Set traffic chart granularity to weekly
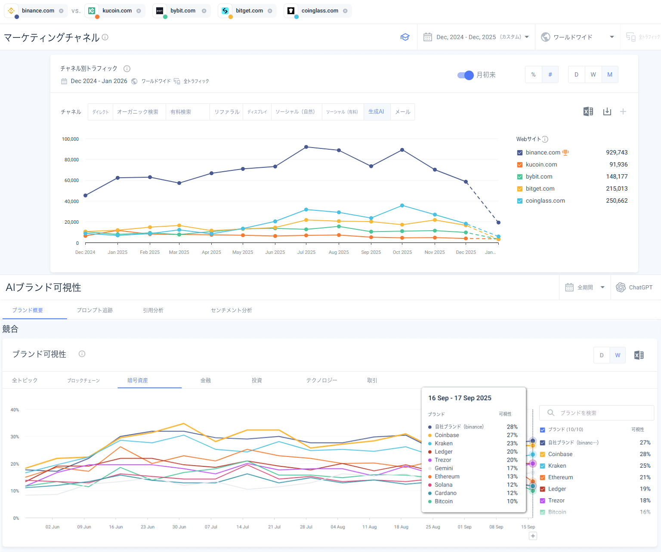The width and height of the screenshot is (661, 552). coord(593,74)
